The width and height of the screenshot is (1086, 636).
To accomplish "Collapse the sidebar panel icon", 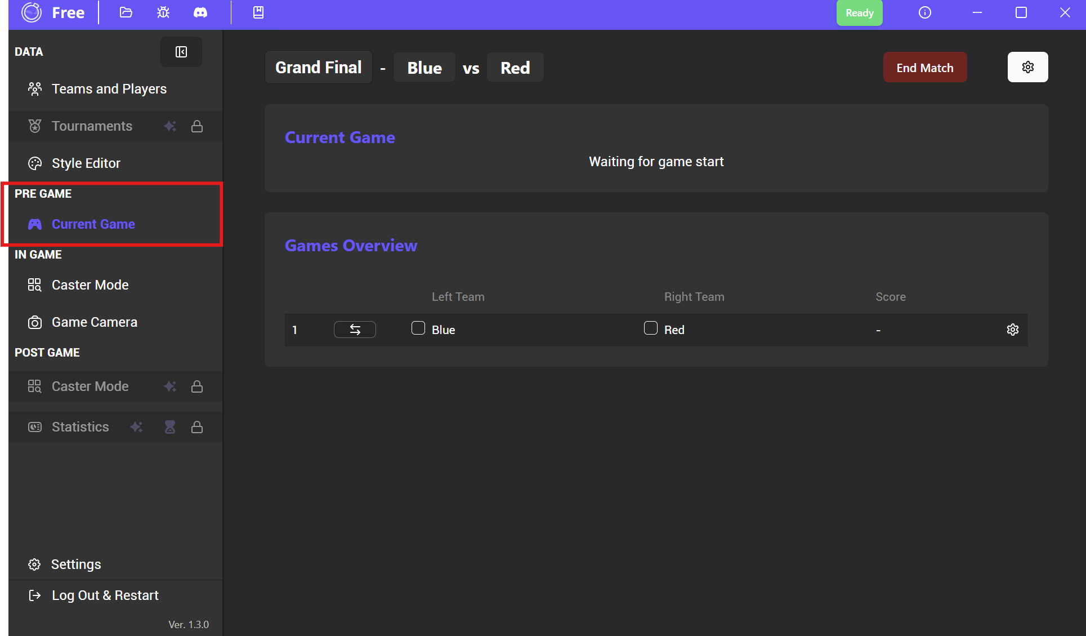I will point(181,52).
